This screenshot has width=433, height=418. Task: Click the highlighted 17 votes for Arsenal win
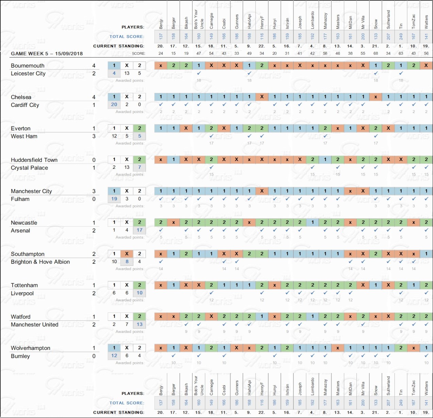(140, 230)
